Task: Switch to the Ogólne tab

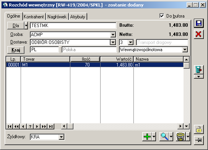Action: (13, 16)
